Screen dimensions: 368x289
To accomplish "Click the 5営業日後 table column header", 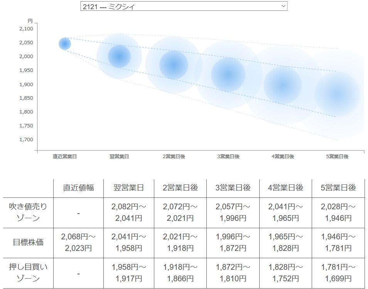I will click(x=338, y=188).
